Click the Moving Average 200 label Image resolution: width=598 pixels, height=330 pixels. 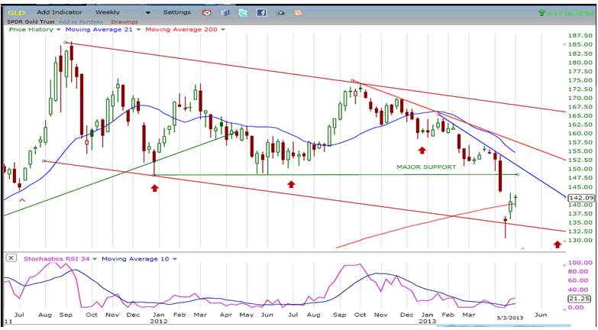tap(182, 29)
